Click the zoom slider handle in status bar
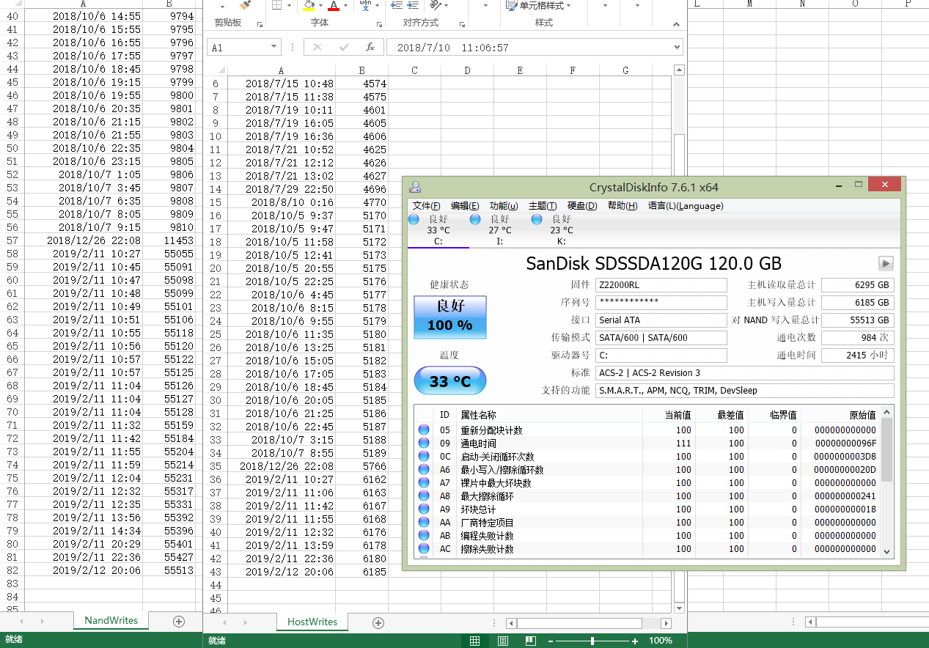929x648 pixels. click(592, 641)
